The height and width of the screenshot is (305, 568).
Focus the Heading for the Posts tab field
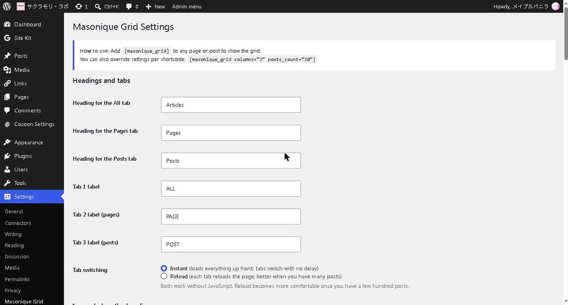click(231, 160)
